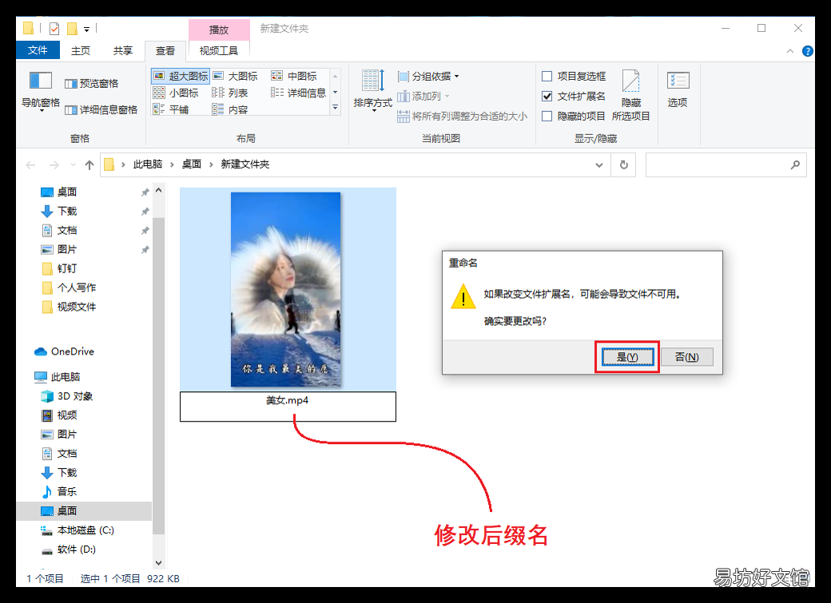Go Back with the left arrow
The height and width of the screenshot is (603, 831).
coord(30,165)
